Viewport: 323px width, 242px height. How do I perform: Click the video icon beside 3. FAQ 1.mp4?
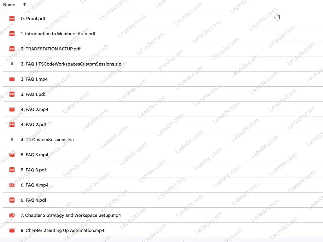(x=12, y=79)
